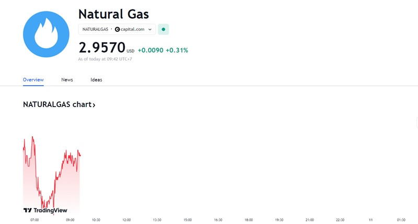Image resolution: width=418 pixels, height=224 pixels.
Task: Click the Natural Gas title
Action: pyautogui.click(x=113, y=14)
